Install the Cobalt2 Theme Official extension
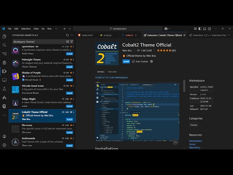Screen dimensions: 233x175 126,62
